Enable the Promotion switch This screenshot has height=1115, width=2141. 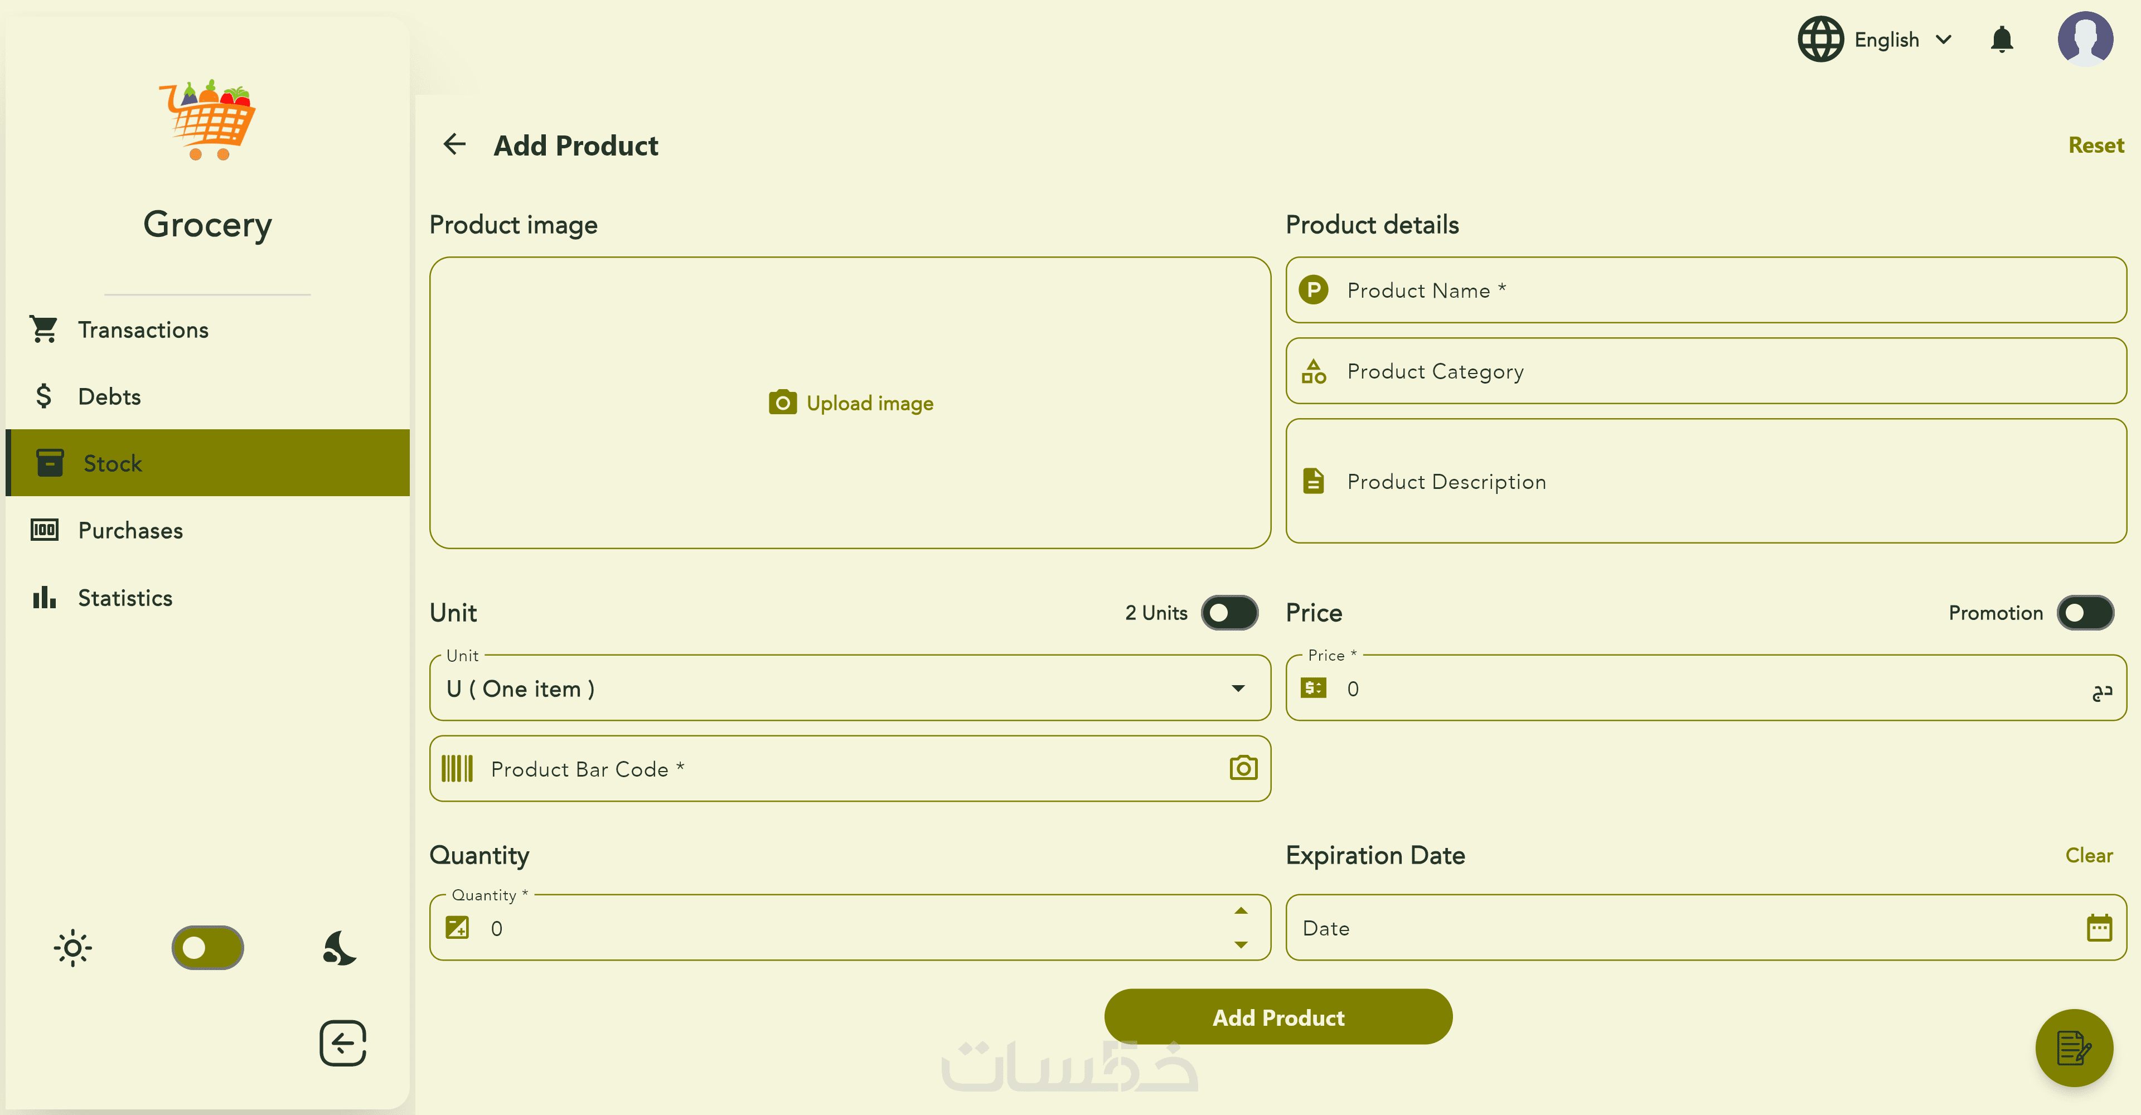pyautogui.click(x=2085, y=612)
